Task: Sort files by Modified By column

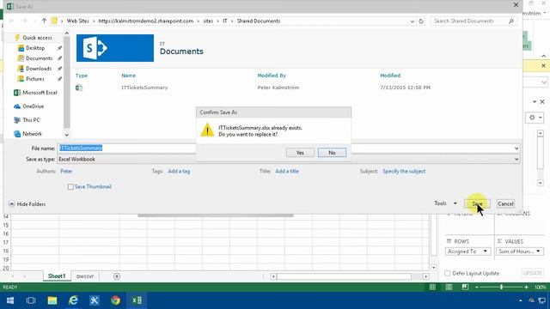Action: point(272,76)
